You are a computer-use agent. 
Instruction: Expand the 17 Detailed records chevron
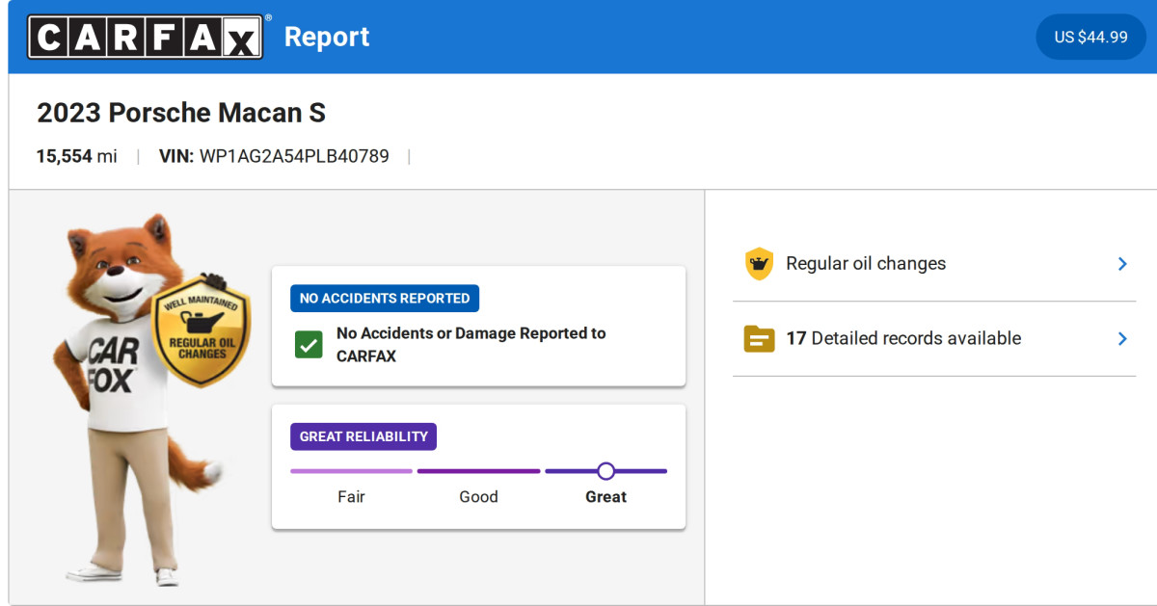point(1122,339)
